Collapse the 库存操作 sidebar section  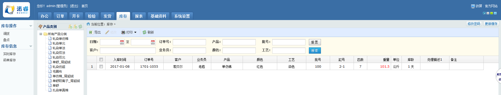point(31,26)
